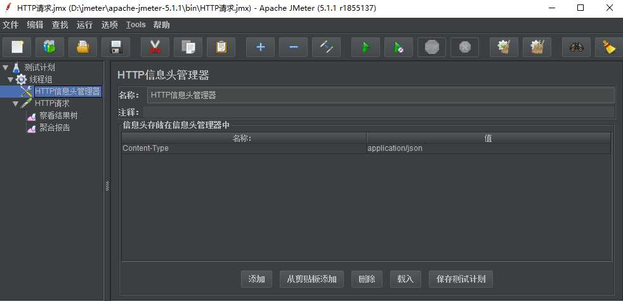Click the Paste clipboard icon
This screenshot has height=301, width=623.
point(221,48)
